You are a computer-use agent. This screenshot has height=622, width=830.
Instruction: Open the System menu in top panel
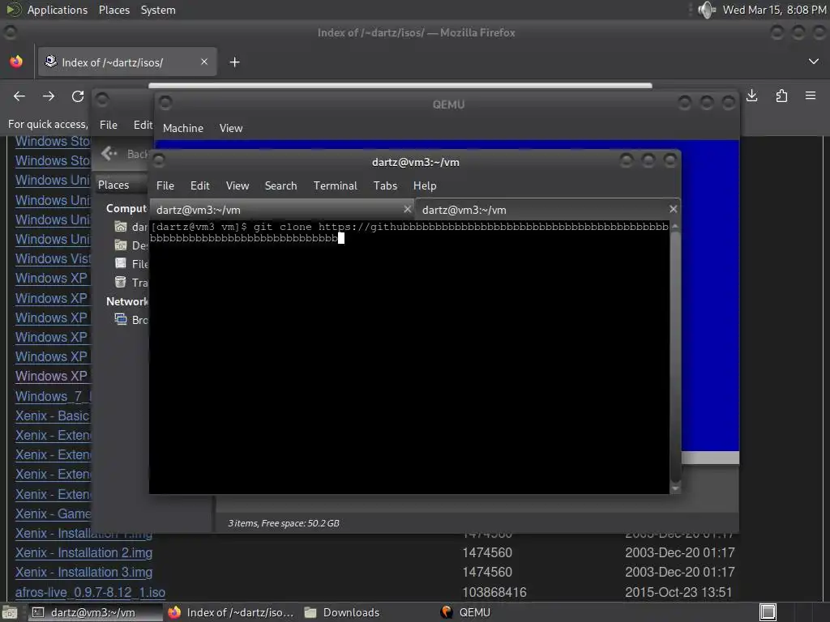pos(158,10)
